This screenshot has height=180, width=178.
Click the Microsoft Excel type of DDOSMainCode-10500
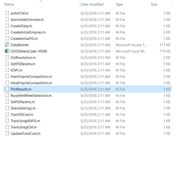click(131, 51)
